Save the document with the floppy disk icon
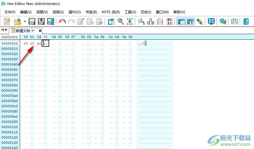This screenshot has height=149, width=254. point(32,21)
